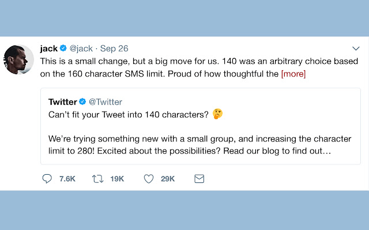Click the thinking face emoji
Viewport: 369px width, 230px height.
coord(217,114)
